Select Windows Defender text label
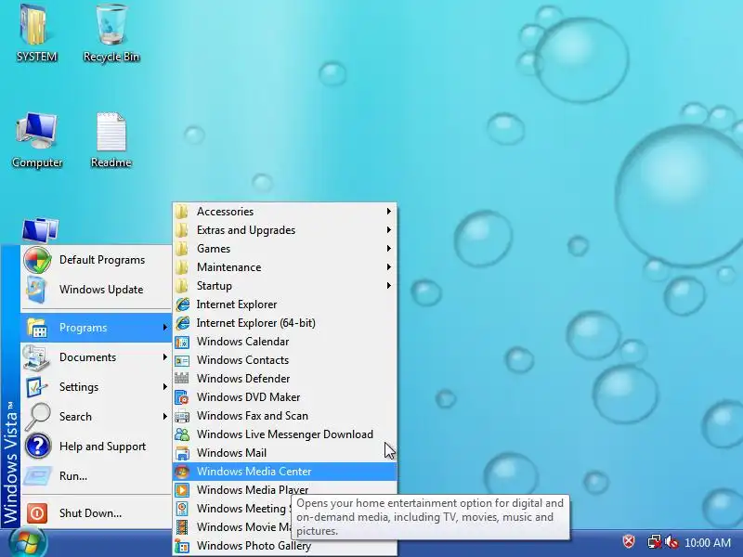This screenshot has height=557, width=743. (243, 379)
